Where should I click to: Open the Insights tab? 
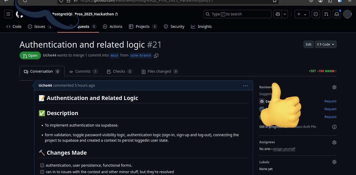point(201,26)
